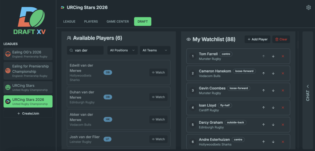
Task: Move Andre Esterhuizen up in watchlist
Action: tap(263, 142)
